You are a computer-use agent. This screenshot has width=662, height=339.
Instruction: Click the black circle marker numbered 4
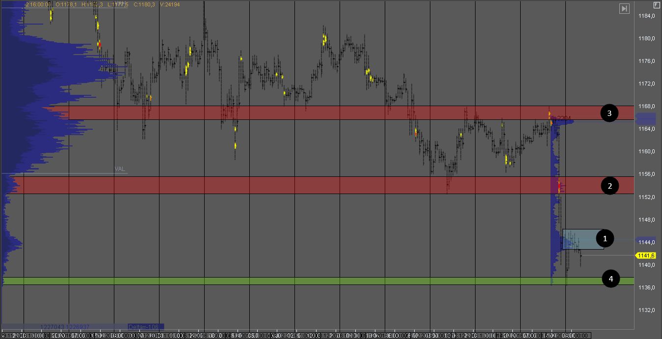tap(610, 279)
